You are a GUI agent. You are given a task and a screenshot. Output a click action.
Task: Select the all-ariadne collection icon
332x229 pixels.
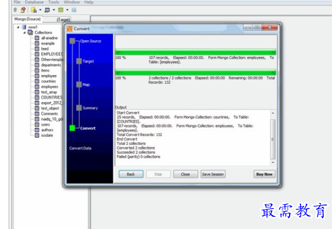37,38
